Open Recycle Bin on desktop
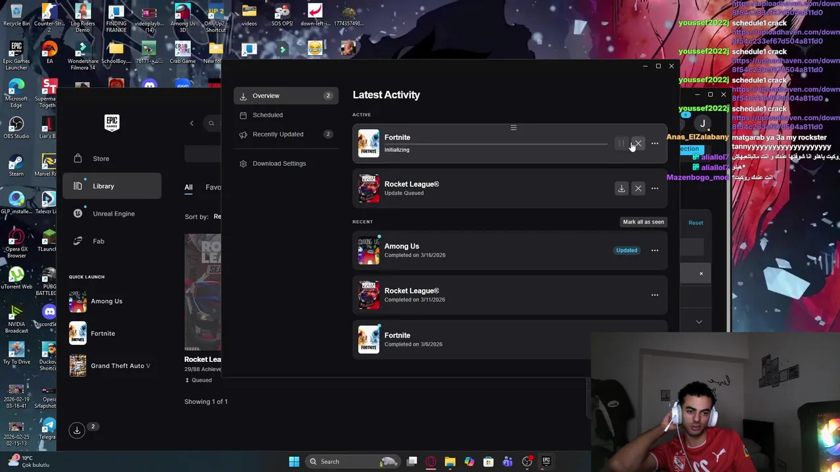Viewport: 840px width, 472px height. (x=16, y=16)
